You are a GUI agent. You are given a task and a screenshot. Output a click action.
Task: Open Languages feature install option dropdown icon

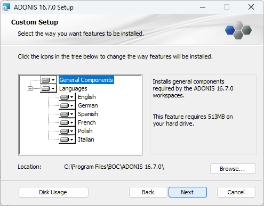pyautogui.click(x=48, y=88)
